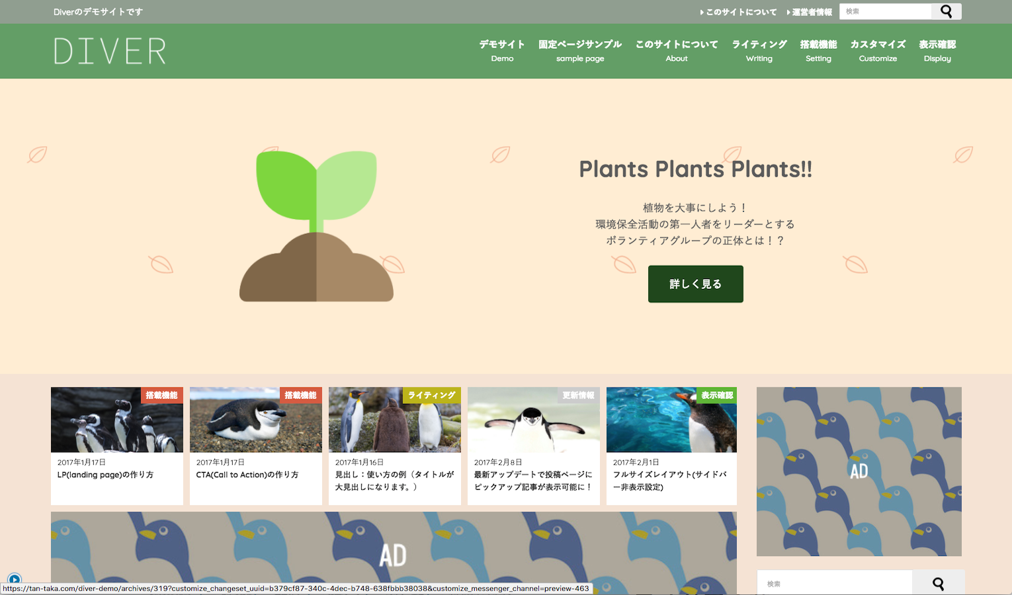Click the blue circular icon at bottom left

coord(15,579)
